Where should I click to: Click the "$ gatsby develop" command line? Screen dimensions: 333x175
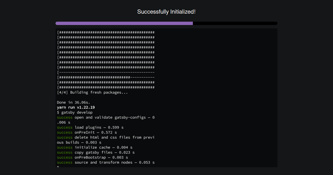pos(75,112)
